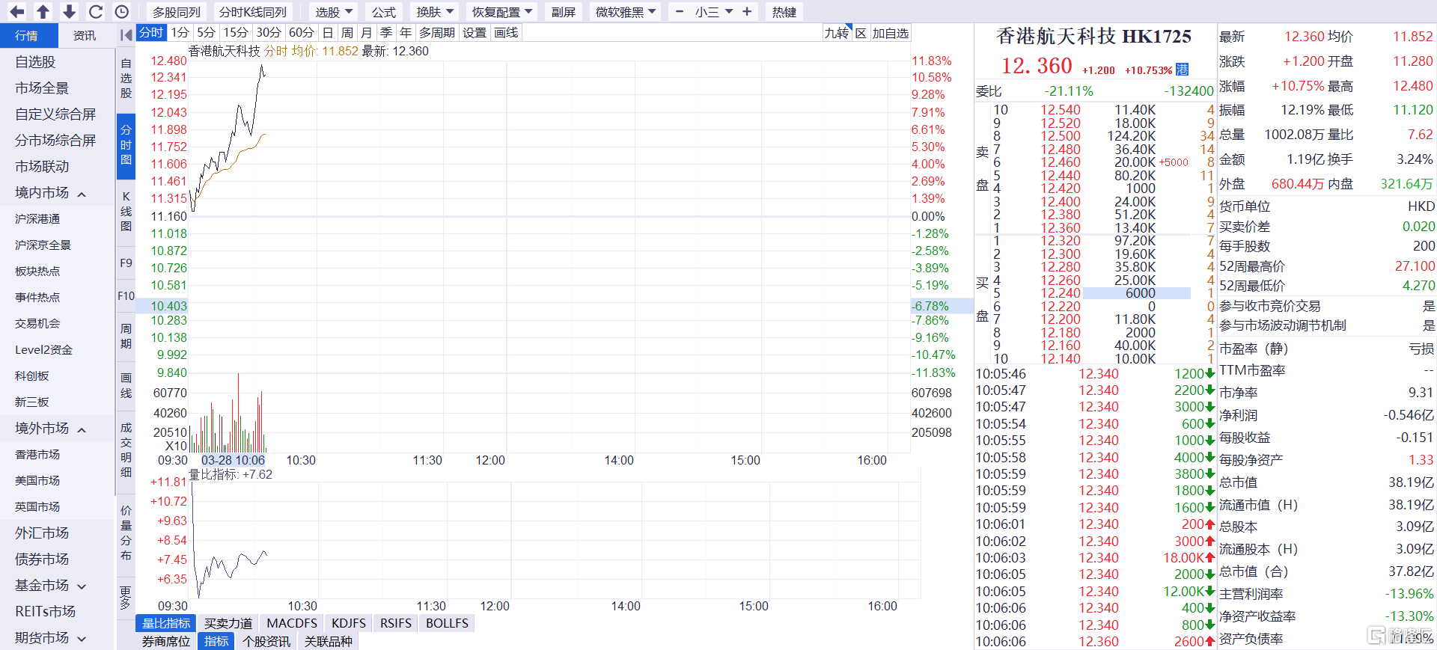
Task: Select the 季 quarterly period tab
Action: (x=386, y=32)
